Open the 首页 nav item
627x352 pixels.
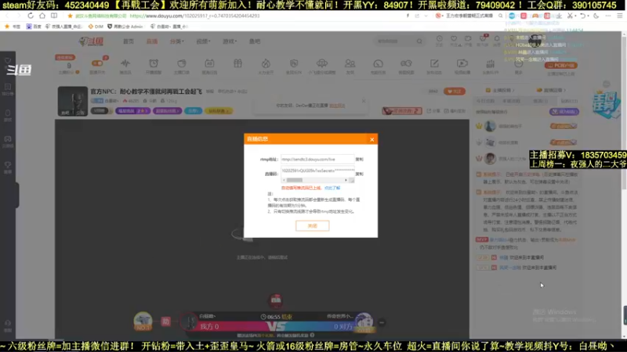pyautogui.click(x=129, y=41)
